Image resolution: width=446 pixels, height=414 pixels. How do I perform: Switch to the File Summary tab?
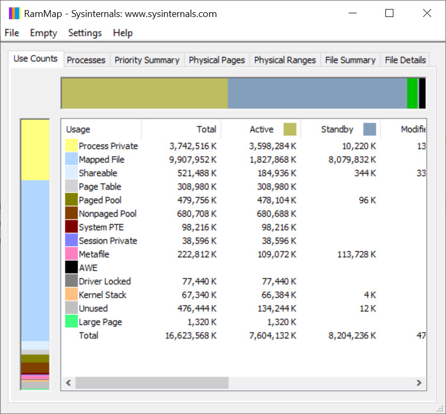[x=350, y=60]
